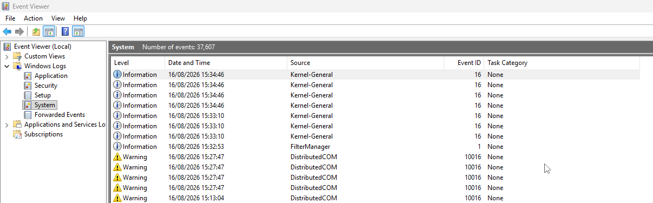Expand Applications and Services Logs node
Screen dimensions: 653x203
tap(6, 125)
